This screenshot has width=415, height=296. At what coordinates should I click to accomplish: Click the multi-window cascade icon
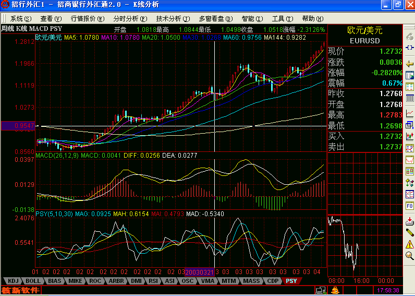click(409, 125)
